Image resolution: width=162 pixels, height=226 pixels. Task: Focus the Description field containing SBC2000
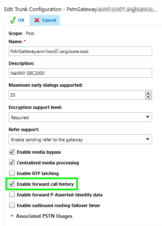(x=80, y=73)
